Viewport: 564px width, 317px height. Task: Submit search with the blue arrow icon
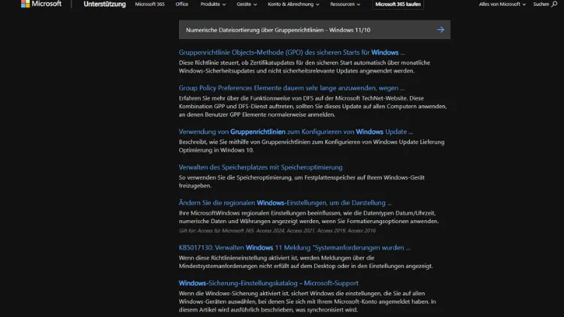coord(441,30)
